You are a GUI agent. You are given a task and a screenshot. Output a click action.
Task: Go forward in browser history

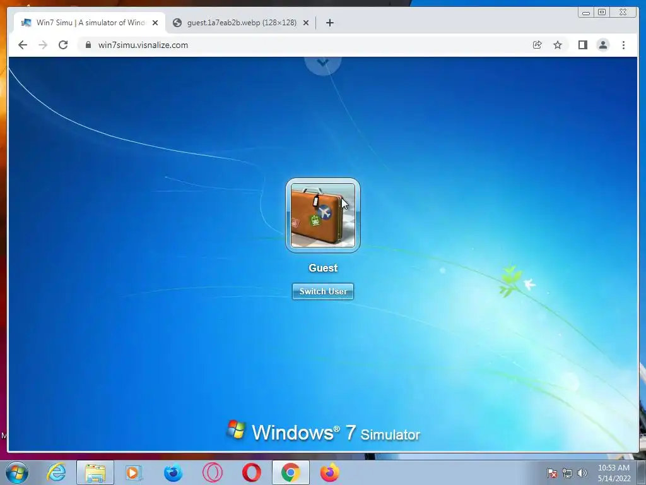pyautogui.click(x=43, y=45)
